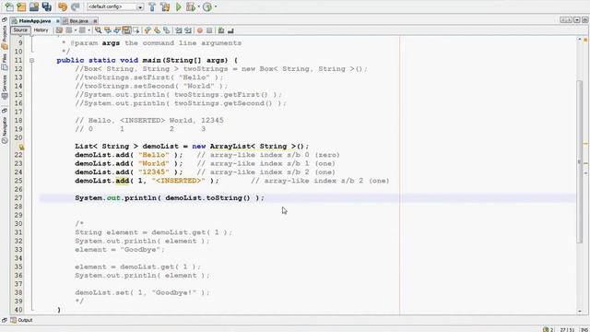This screenshot has height=332, width=590.
Task: Click the Clean and Build icon
Action: coord(165,6)
